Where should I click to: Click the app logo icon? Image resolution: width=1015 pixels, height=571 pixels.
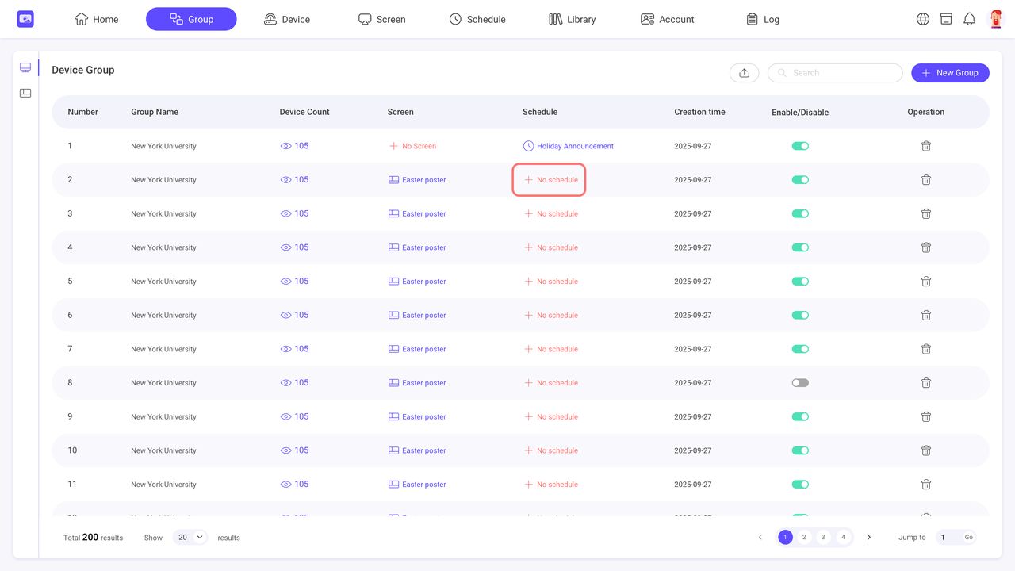coord(25,19)
